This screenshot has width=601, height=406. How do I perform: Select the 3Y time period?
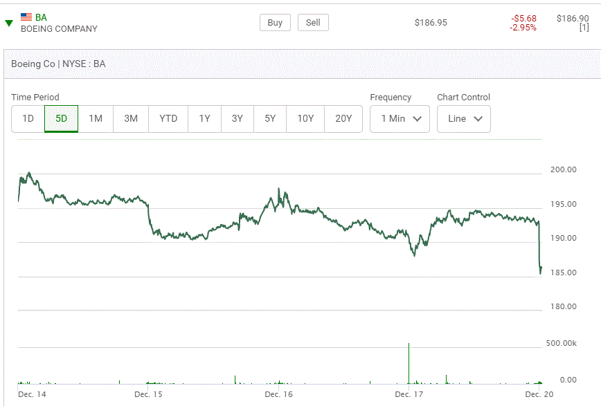click(x=237, y=119)
